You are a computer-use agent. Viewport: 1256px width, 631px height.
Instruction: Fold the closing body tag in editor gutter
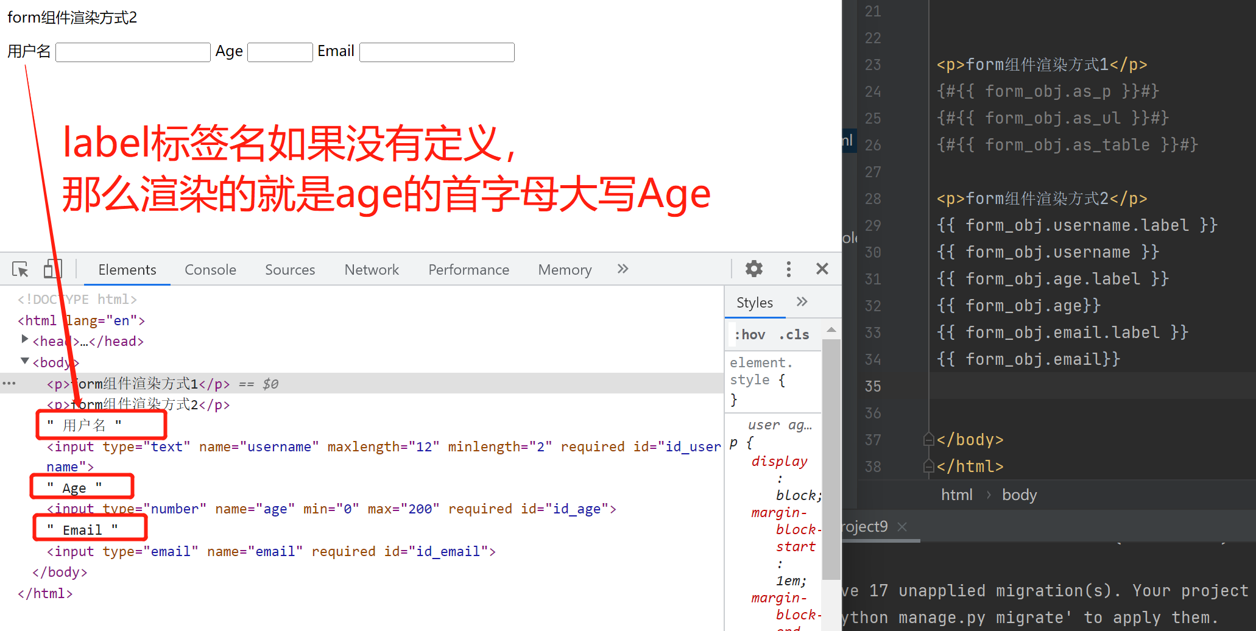[x=929, y=439]
